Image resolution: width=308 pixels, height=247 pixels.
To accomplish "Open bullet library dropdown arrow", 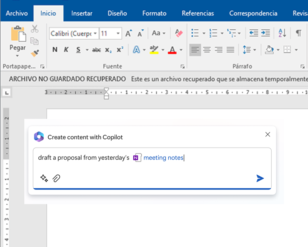I will (x=204, y=33).
